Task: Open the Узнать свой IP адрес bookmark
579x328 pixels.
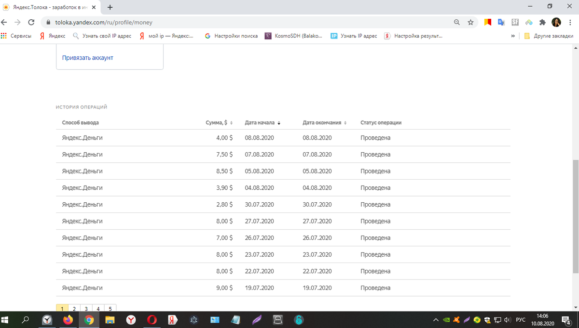Action: (102, 36)
